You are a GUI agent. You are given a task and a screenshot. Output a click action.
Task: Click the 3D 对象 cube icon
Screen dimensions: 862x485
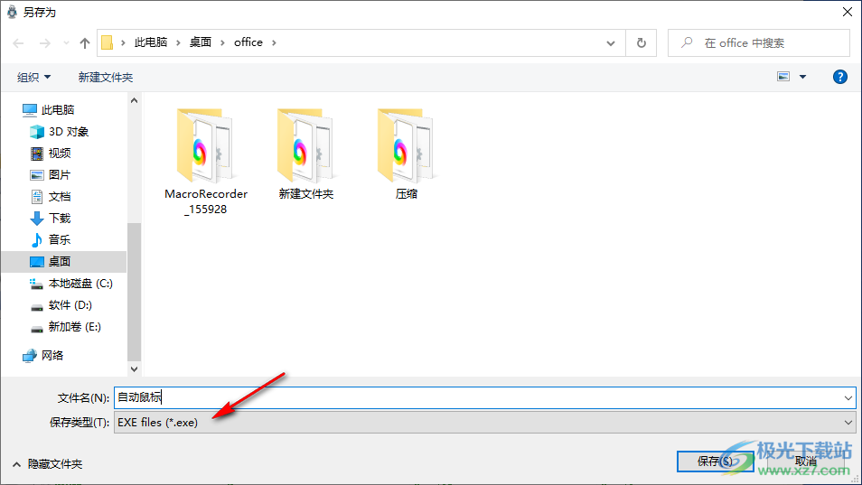coord(37,132)
